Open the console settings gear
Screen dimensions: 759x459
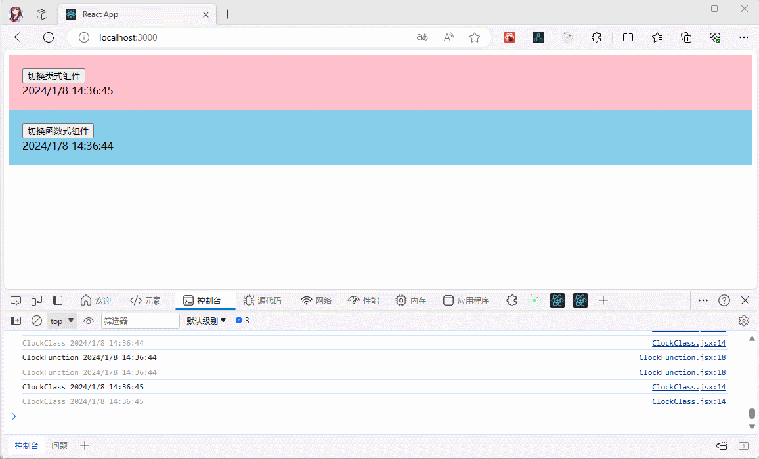point(743,321)
